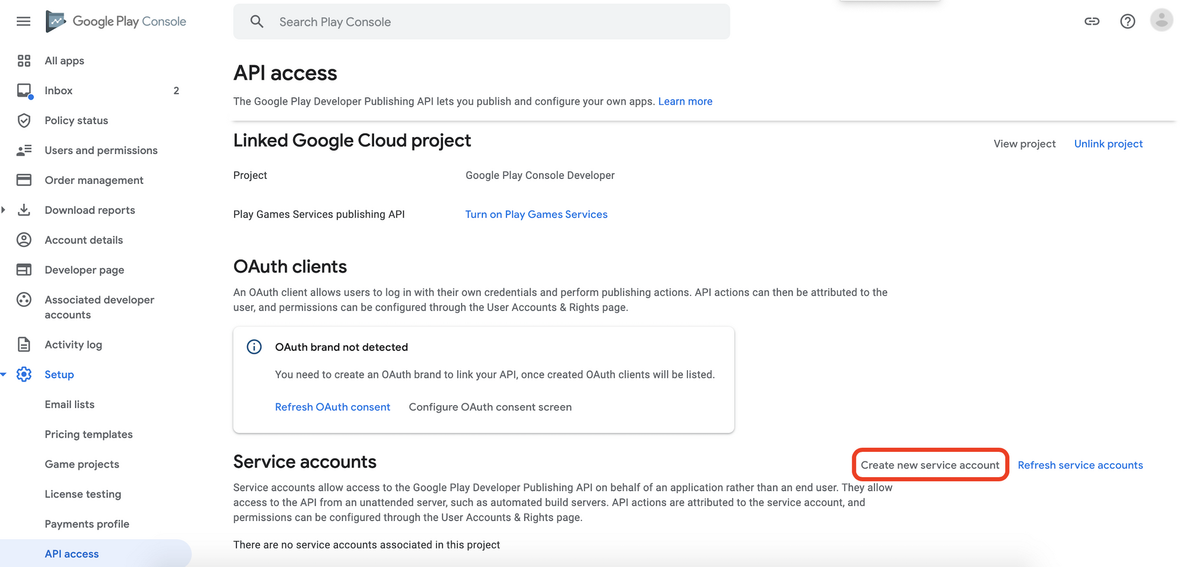Viewport: 1182px width, 567px height.
Task: Open the help question mark icon
Action: 1128,22
